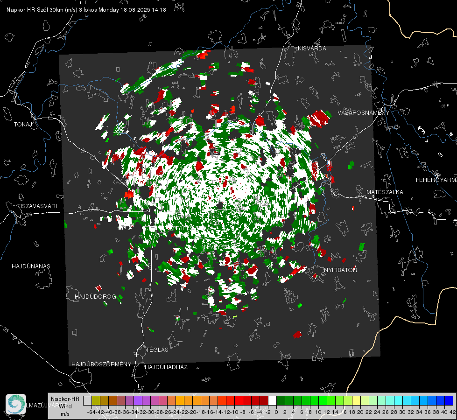Click the spiral weather logo icon
457x420 pixels.
pyautogui.click(x=16, y=404)
